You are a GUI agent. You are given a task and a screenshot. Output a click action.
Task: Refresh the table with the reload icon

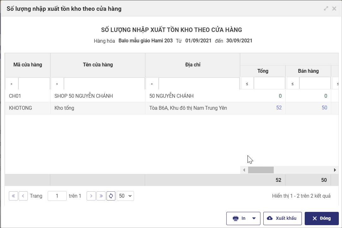(x=111, y=196)
